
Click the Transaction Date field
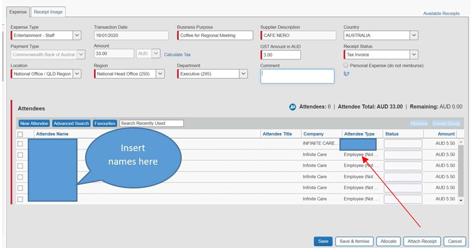pos(131,35)
